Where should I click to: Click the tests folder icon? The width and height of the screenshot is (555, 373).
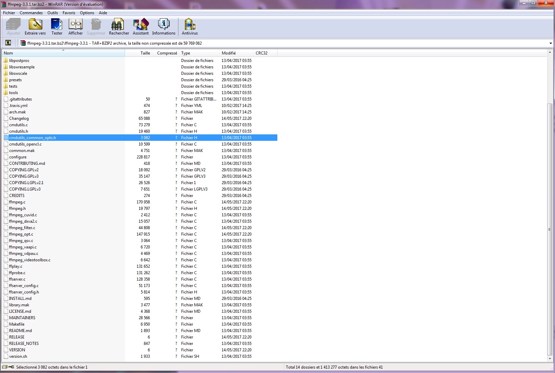coord(6,86)
